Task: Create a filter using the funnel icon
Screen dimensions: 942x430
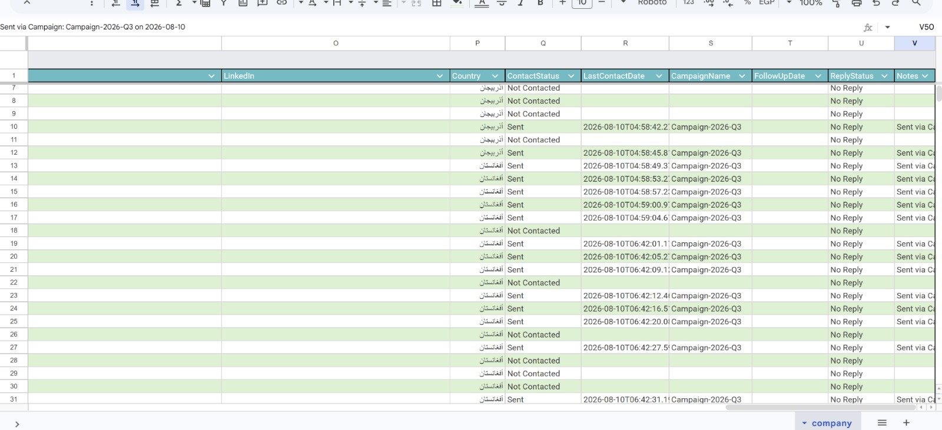Action: click(x=224, y=3)
